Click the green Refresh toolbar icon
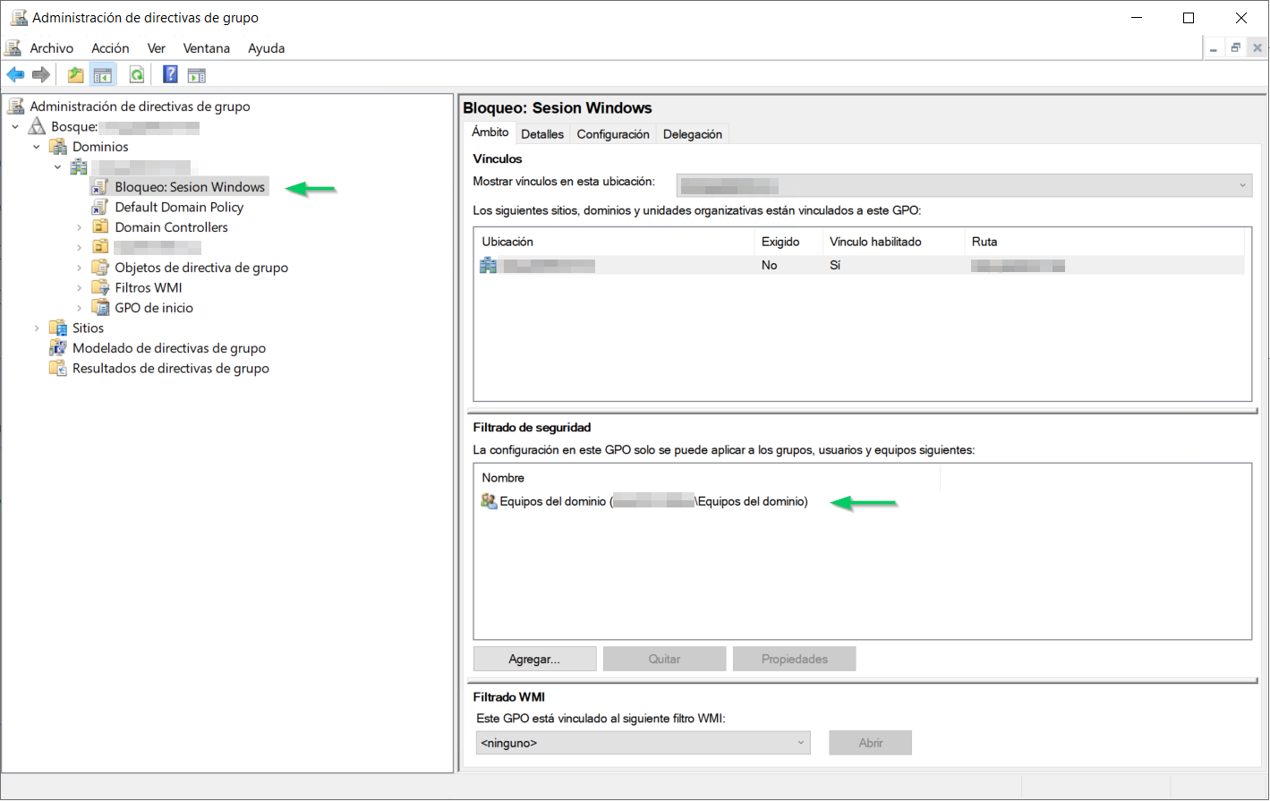1270x801 pixels. coord(137,75)
